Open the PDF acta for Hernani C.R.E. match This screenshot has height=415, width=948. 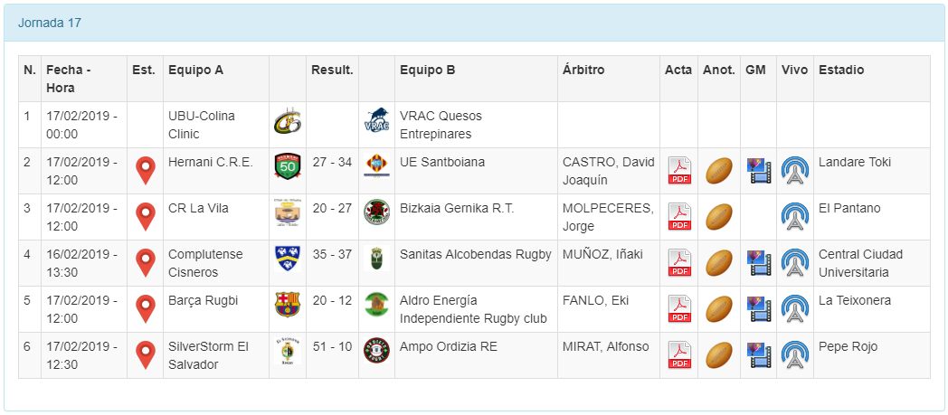[x=679, y=170]
